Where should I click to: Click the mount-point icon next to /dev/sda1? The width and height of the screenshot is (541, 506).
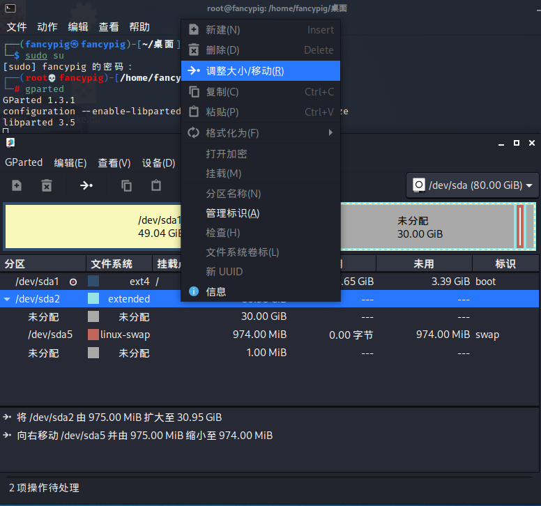[x=73, y=282]
